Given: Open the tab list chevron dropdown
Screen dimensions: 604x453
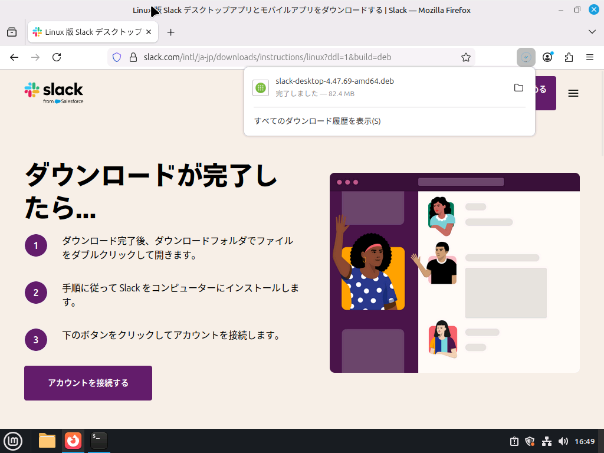Looking at the screenshot, I should tap(592, 32).
